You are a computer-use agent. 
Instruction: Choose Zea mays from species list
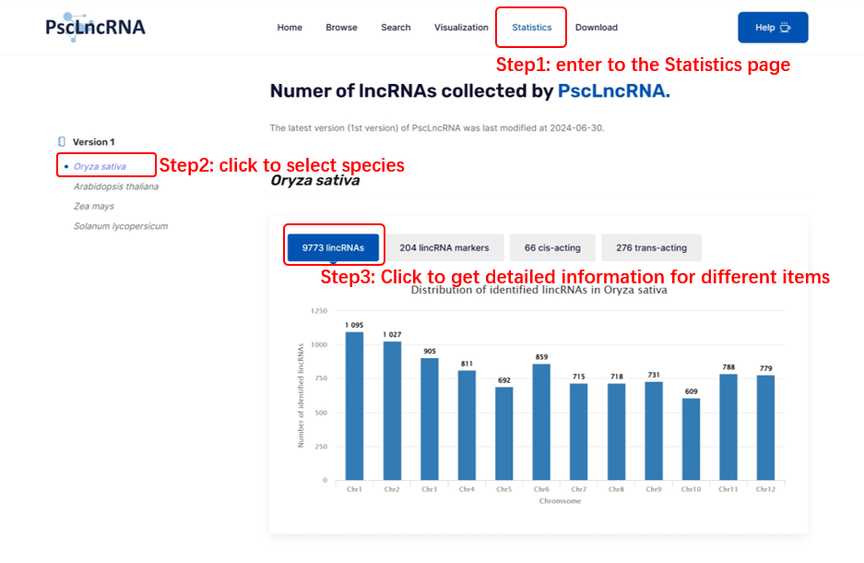94,206
